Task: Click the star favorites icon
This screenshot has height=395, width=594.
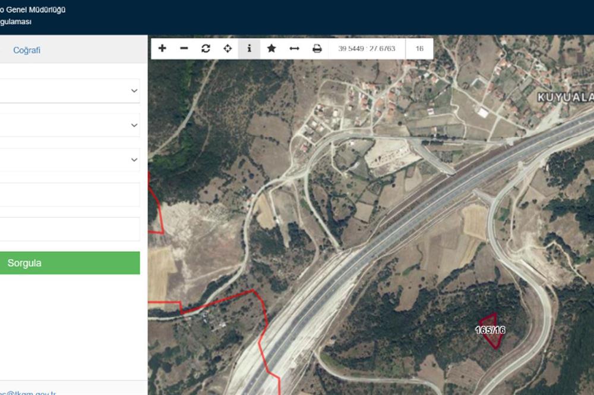Action: tap(271, 49)
